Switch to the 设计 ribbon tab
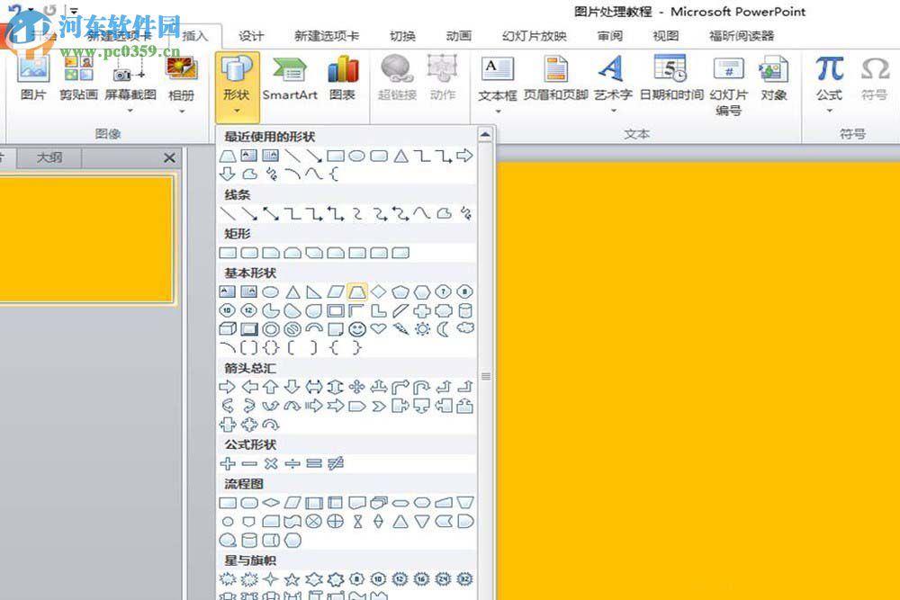This screenshot has width=900, height=600. (x=251, y=36)
